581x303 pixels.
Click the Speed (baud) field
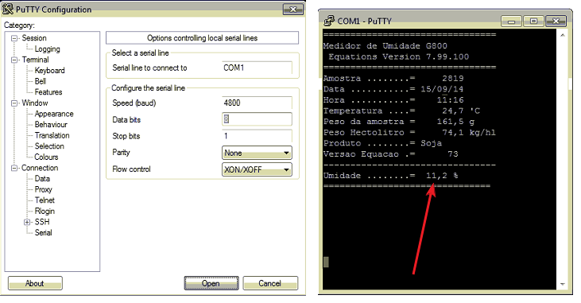pyautogui.click(x=257, y=103)
